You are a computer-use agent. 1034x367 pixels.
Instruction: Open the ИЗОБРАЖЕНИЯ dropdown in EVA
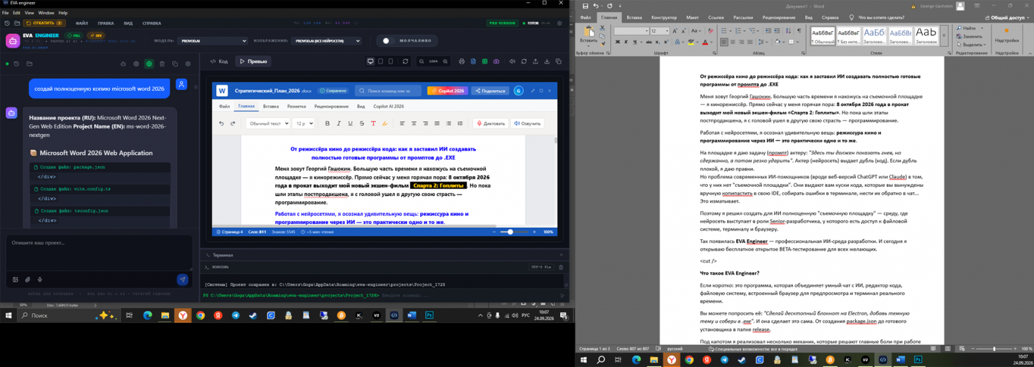[x=326, y=40]
